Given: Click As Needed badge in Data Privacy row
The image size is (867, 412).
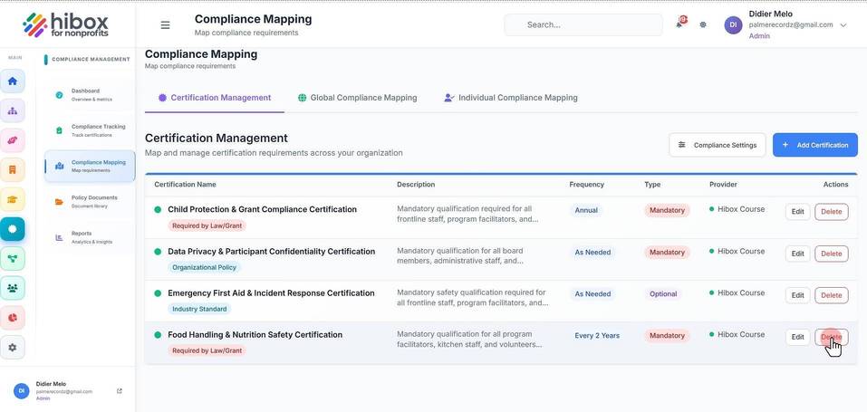Looking at the screenshot, I should pos(592,252).
